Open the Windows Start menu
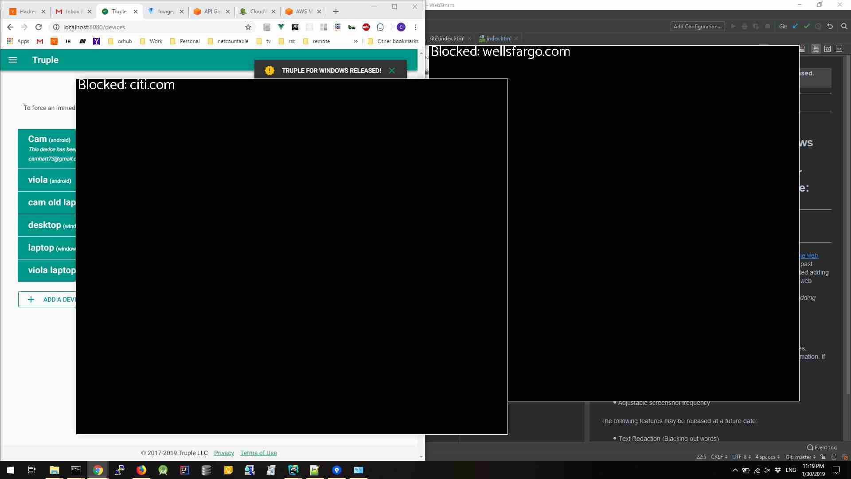 coord(11,470)
